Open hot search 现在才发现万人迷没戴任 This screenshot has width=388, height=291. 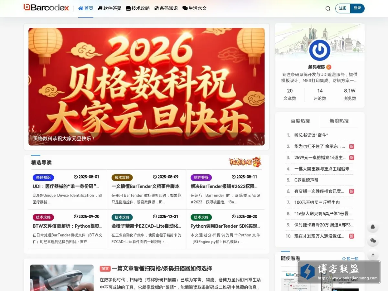[x=319, y=236]
